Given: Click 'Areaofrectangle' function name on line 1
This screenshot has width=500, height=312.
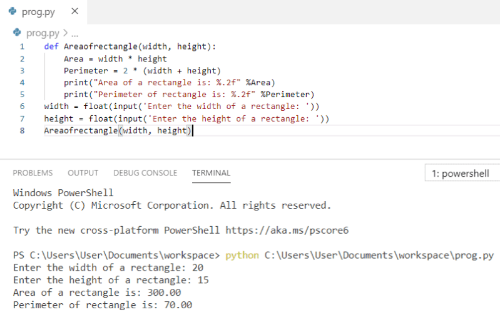Looking at the screenshot, I should pyautogui.click(x=101, y=46).
